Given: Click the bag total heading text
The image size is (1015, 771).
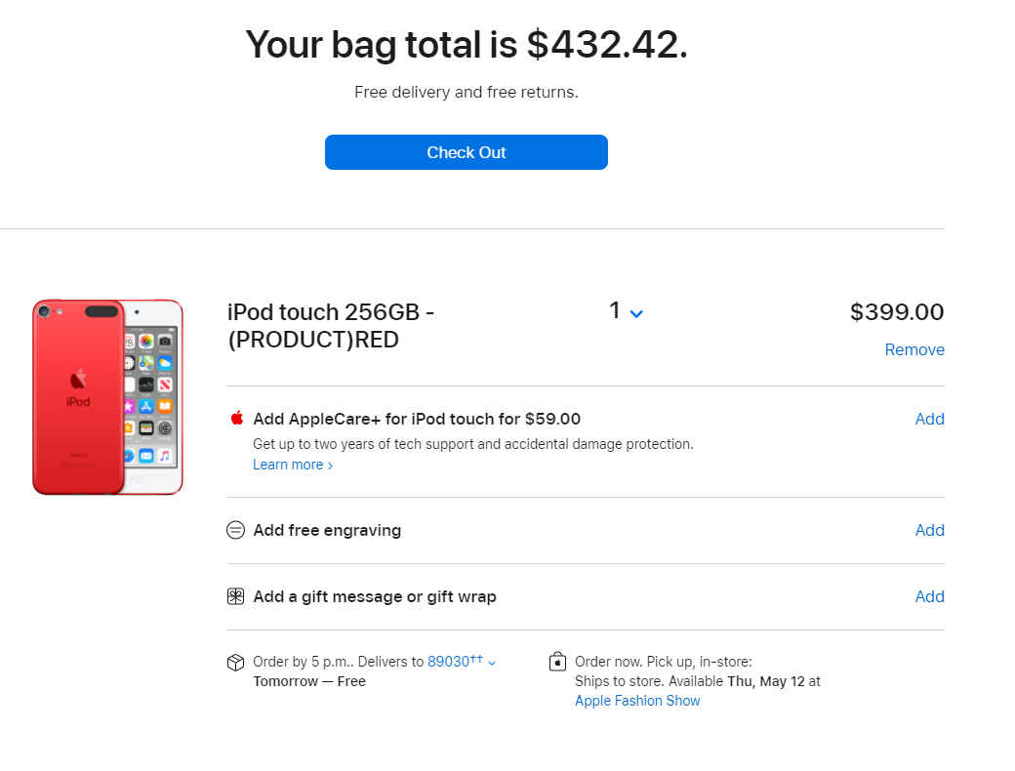Looking at the screenshot, I should tap(467, 45).
